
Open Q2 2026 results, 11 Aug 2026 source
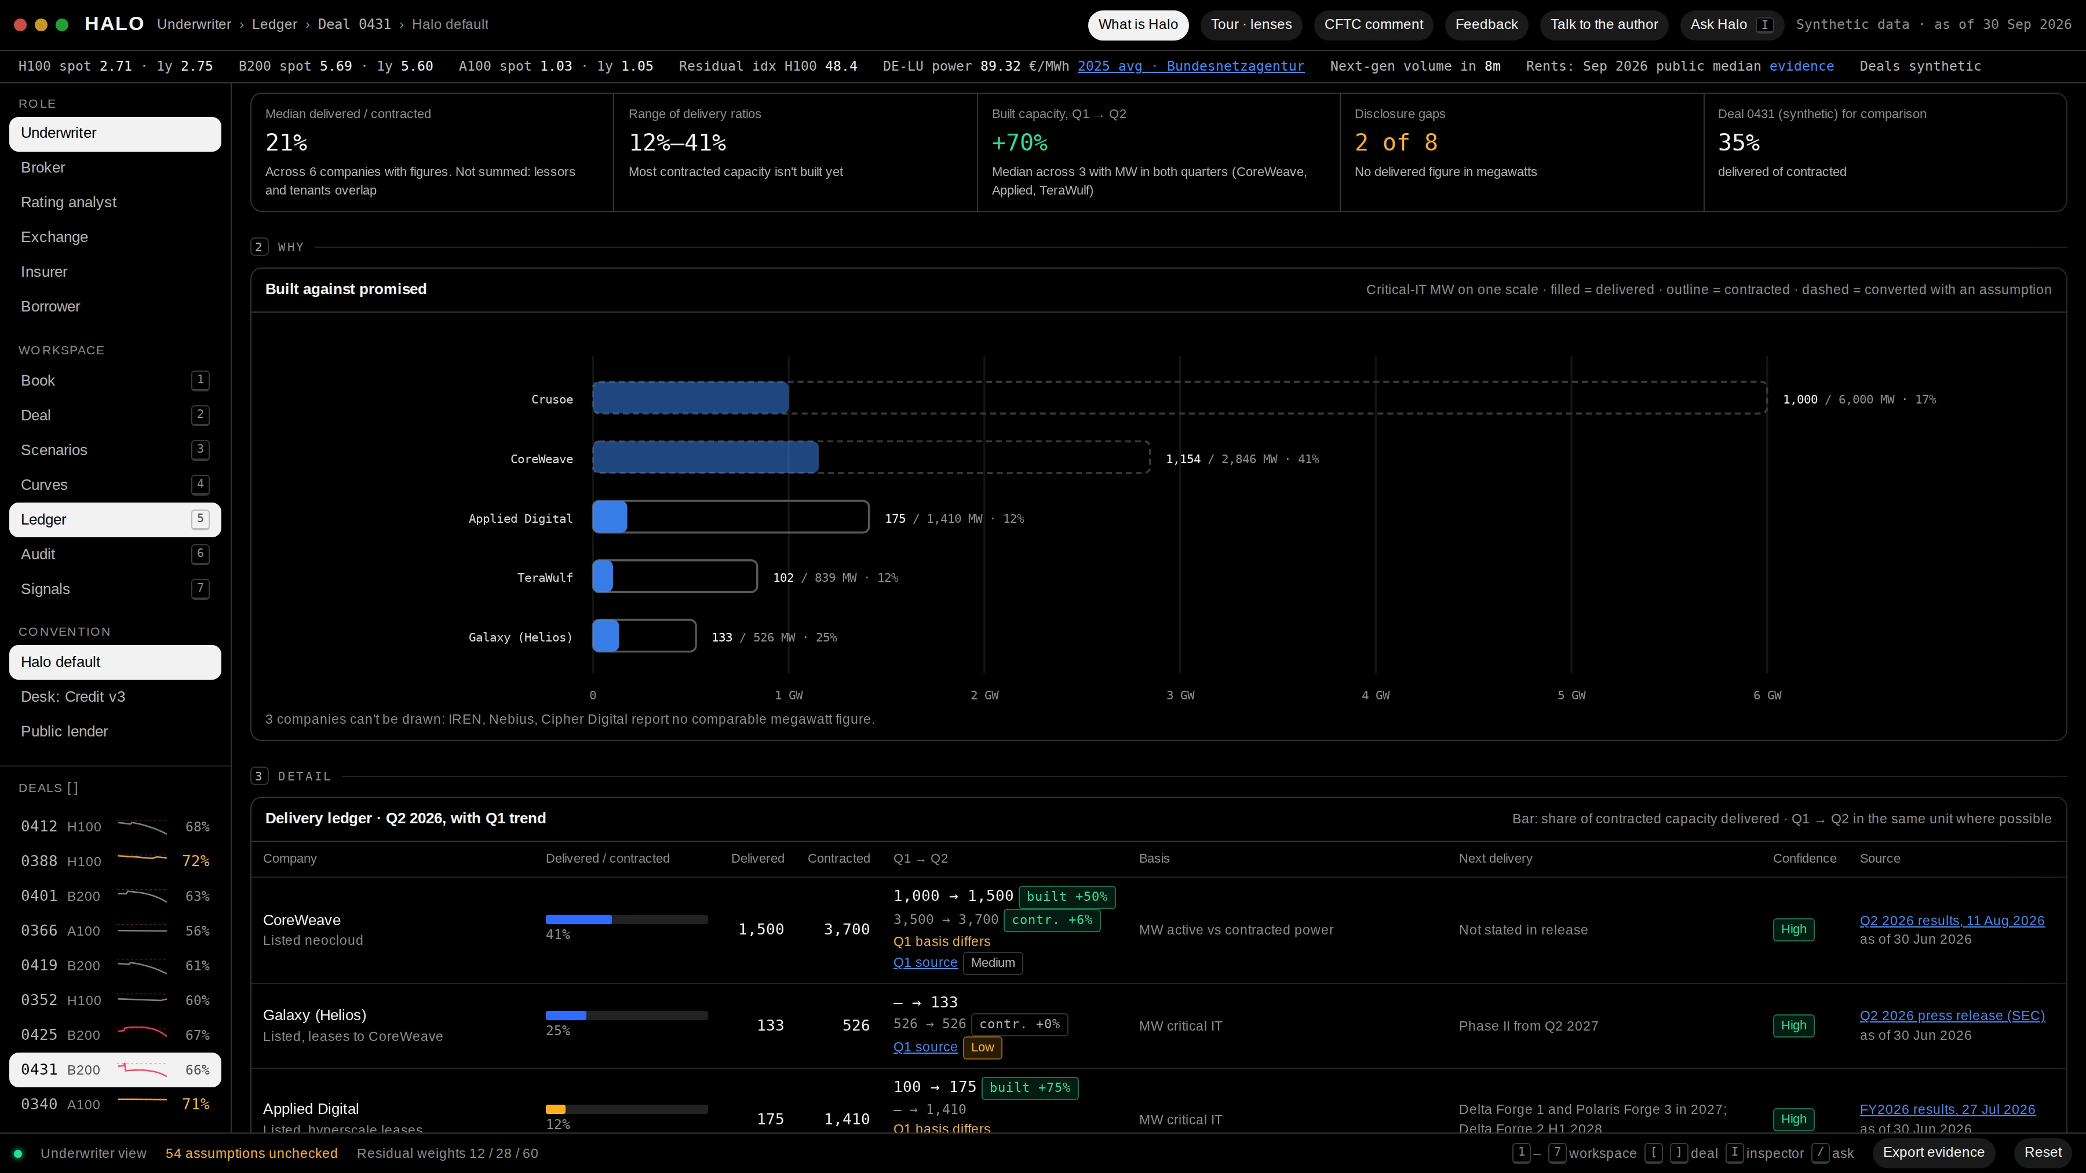[x=1952, y=921]
